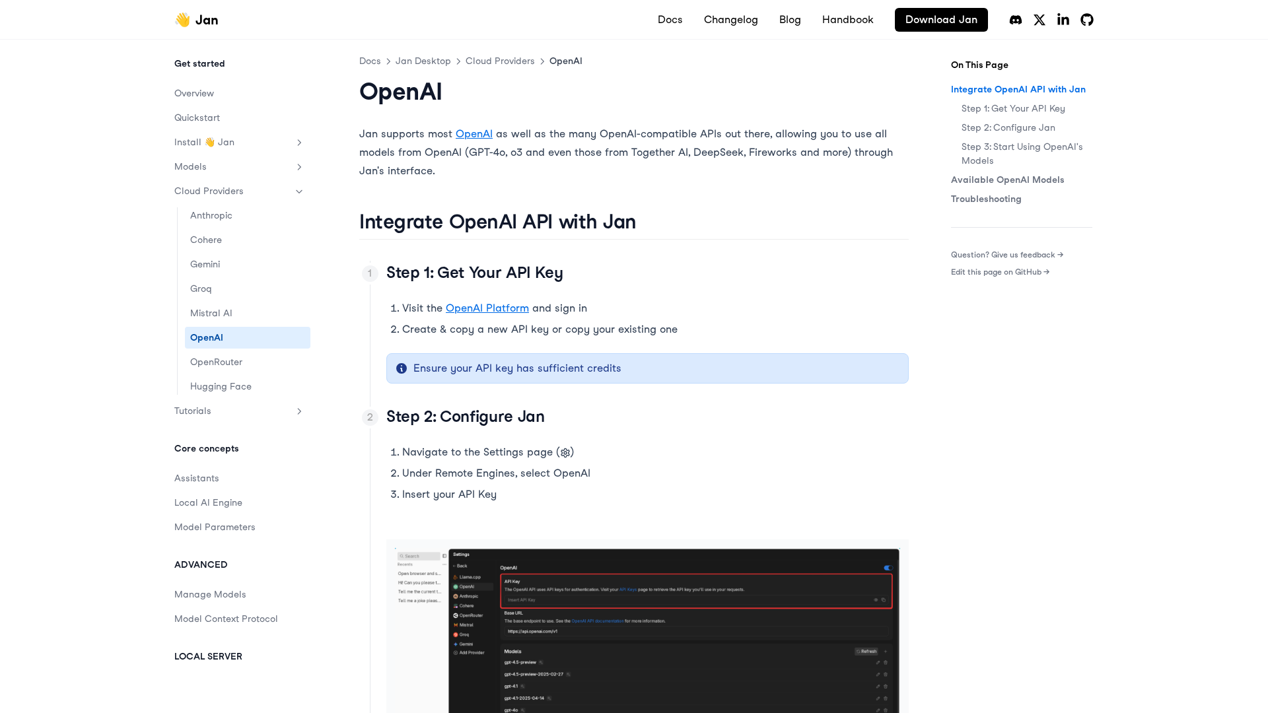
Task: Jump to Troubleshooting section
Action: 985,199
